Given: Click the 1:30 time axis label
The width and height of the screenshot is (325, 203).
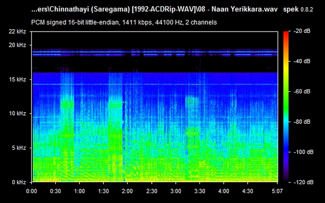Looking at the screenshot, I should coord(103,191).
